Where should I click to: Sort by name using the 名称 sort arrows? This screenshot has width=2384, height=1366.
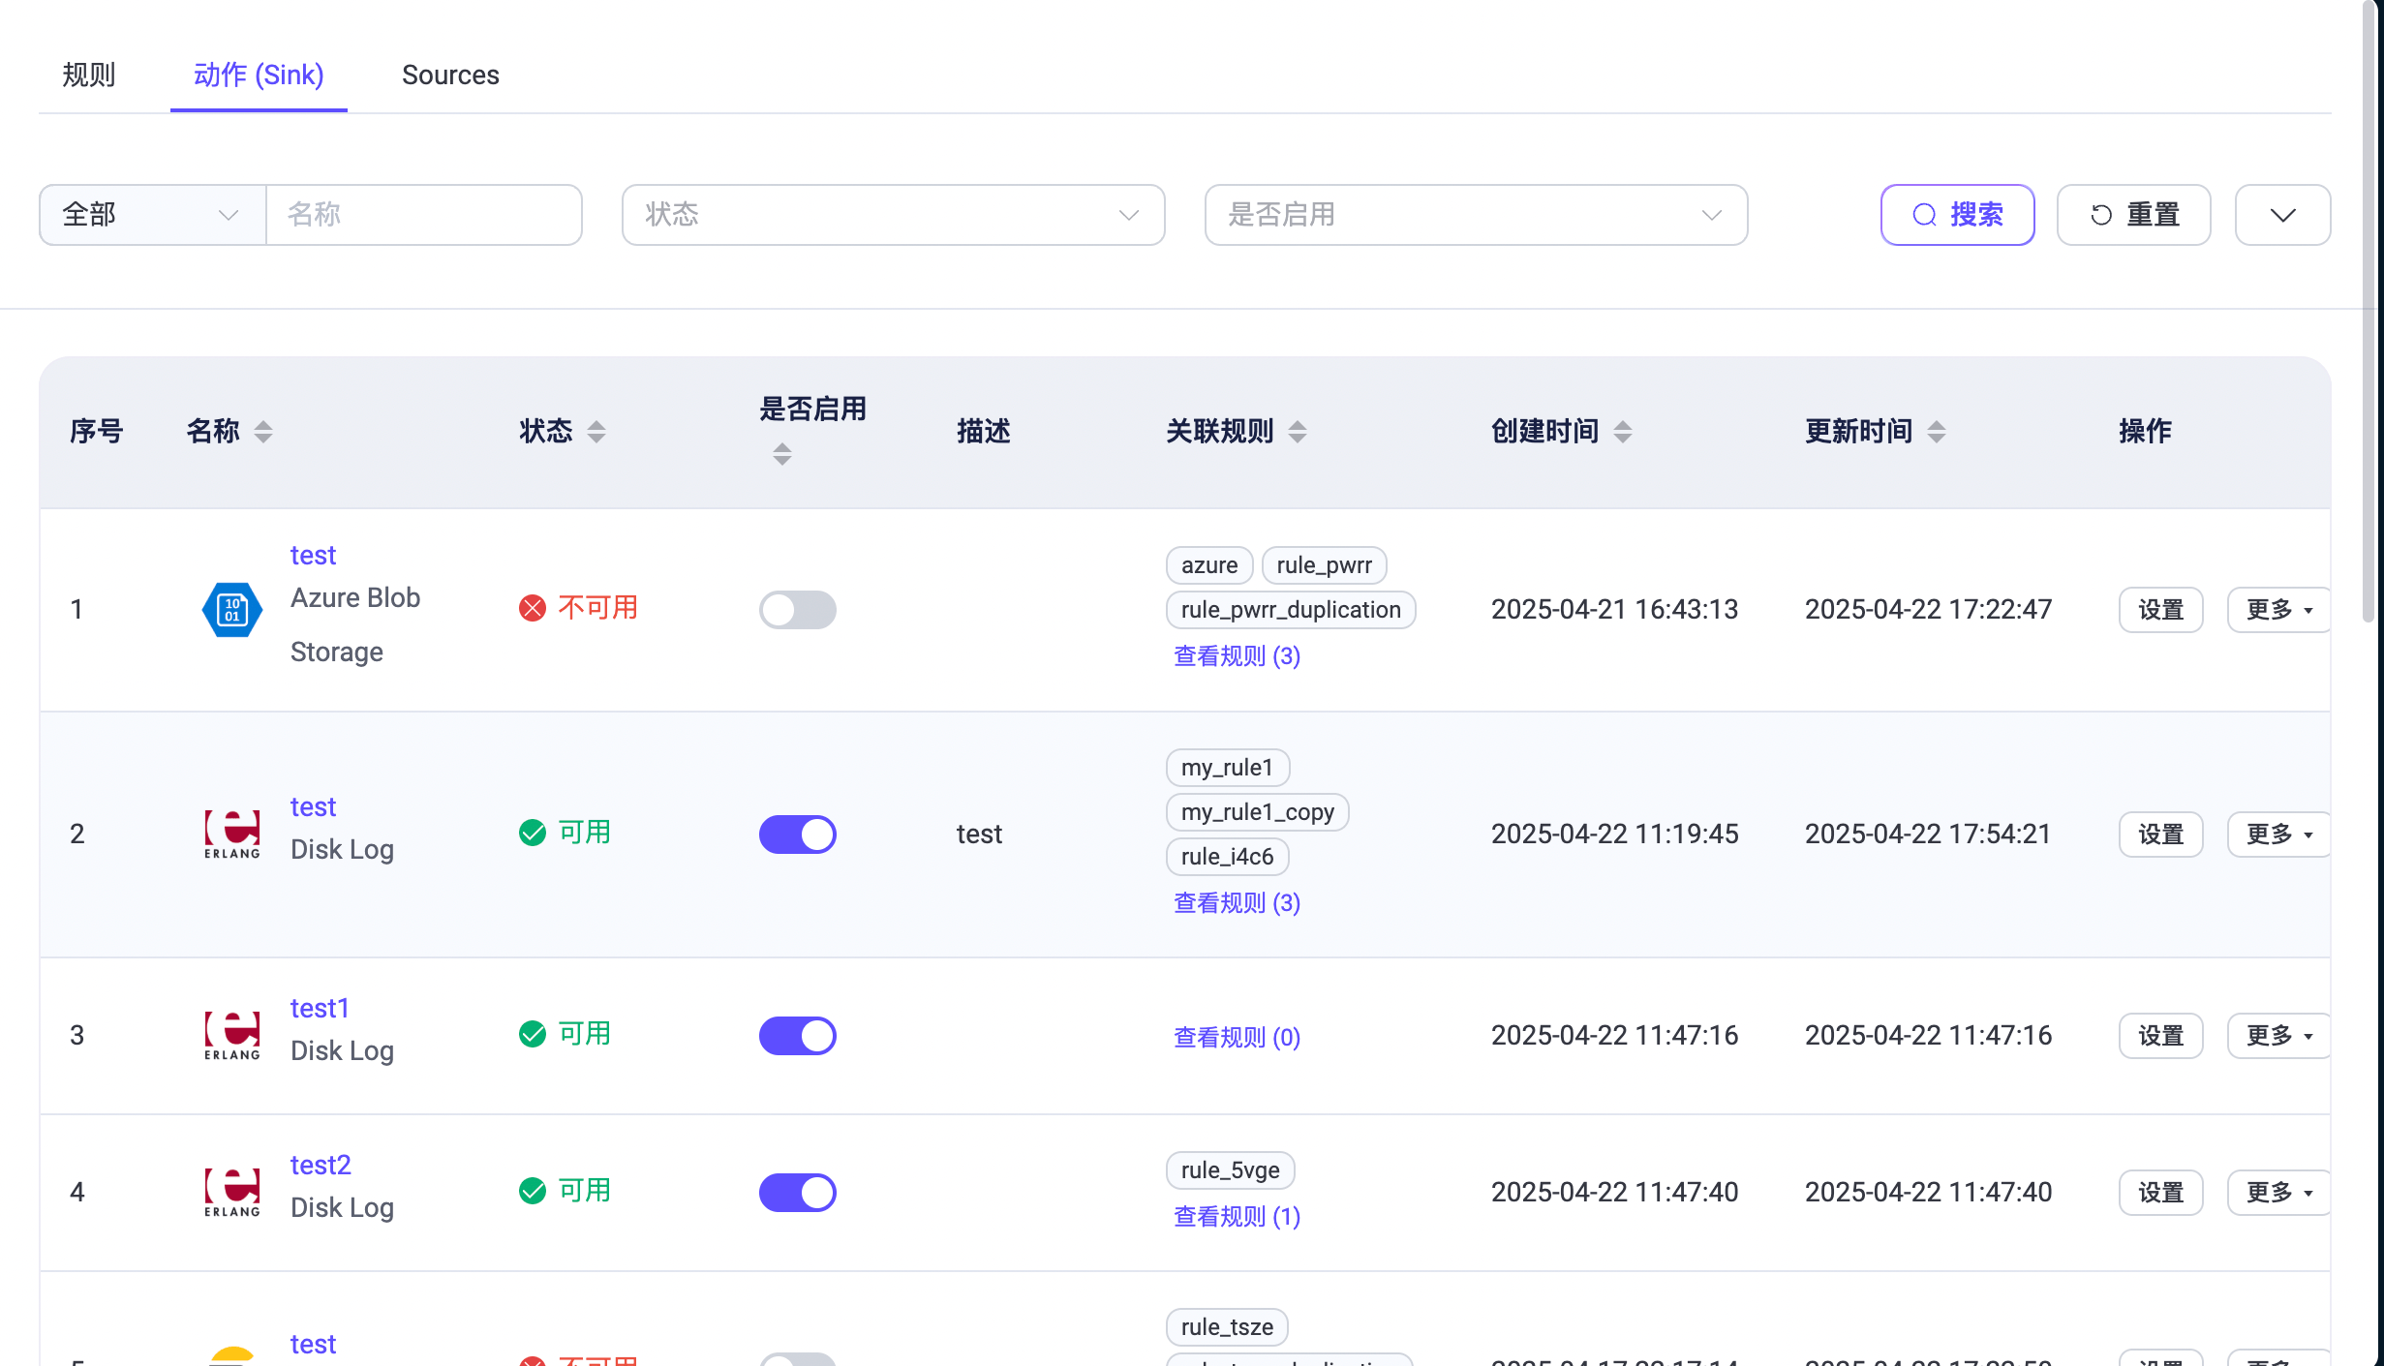pyautogui.click(x=262, y=432)
